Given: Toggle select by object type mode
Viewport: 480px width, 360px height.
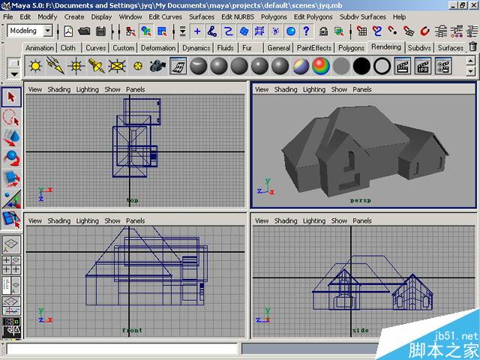Looking at the screenshot, I should (146, 31).
